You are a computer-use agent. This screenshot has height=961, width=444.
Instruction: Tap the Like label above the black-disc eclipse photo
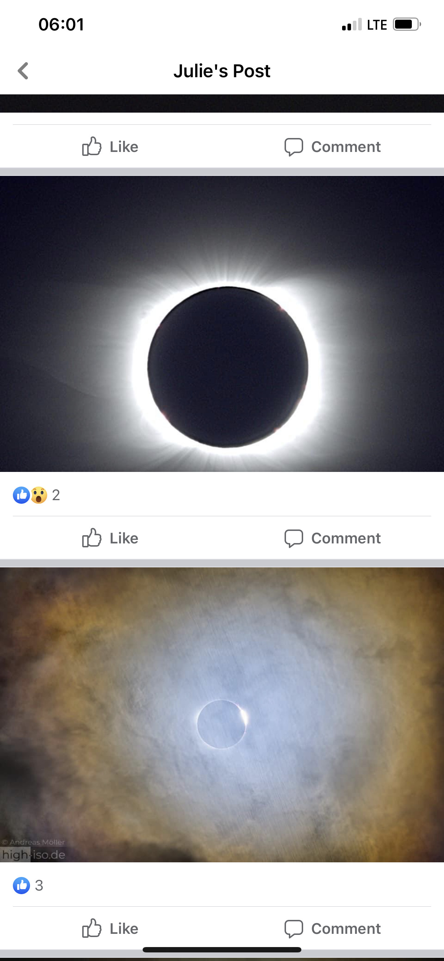124,147
